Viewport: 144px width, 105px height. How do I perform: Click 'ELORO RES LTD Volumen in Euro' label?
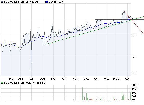pos(25,83)
